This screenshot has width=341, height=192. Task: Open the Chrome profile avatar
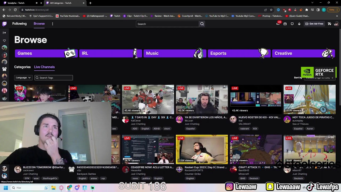coord(324,10)
